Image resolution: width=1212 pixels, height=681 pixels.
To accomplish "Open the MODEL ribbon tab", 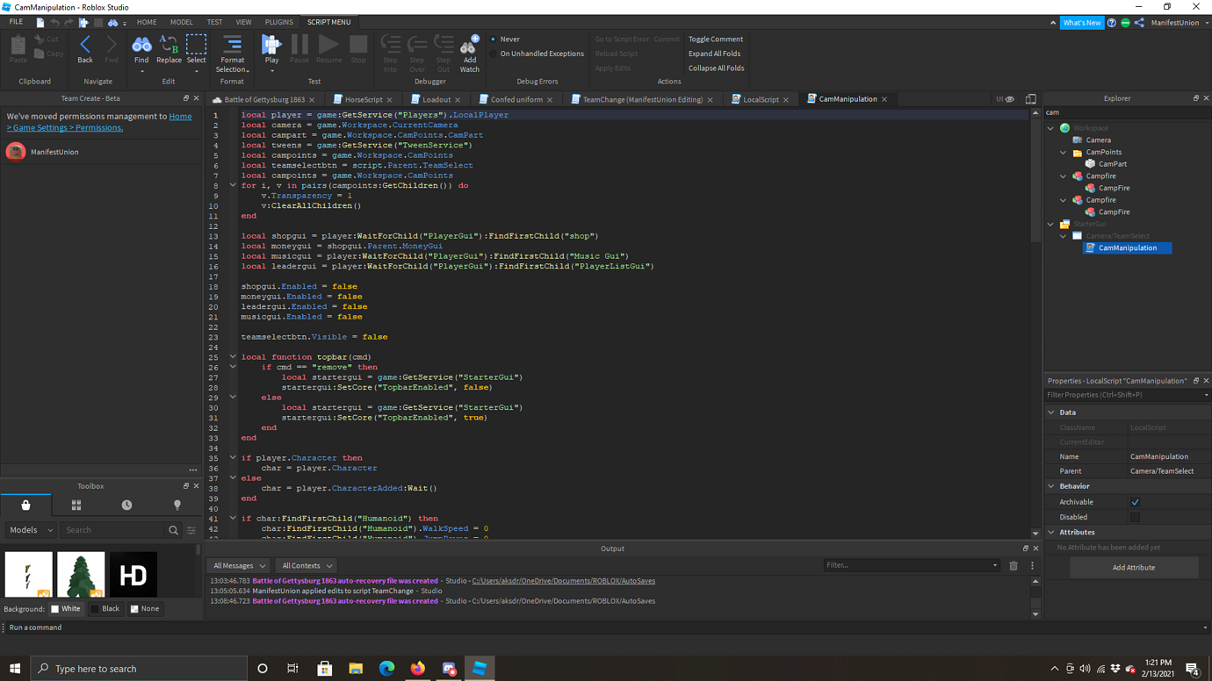I will coord(180,22).
